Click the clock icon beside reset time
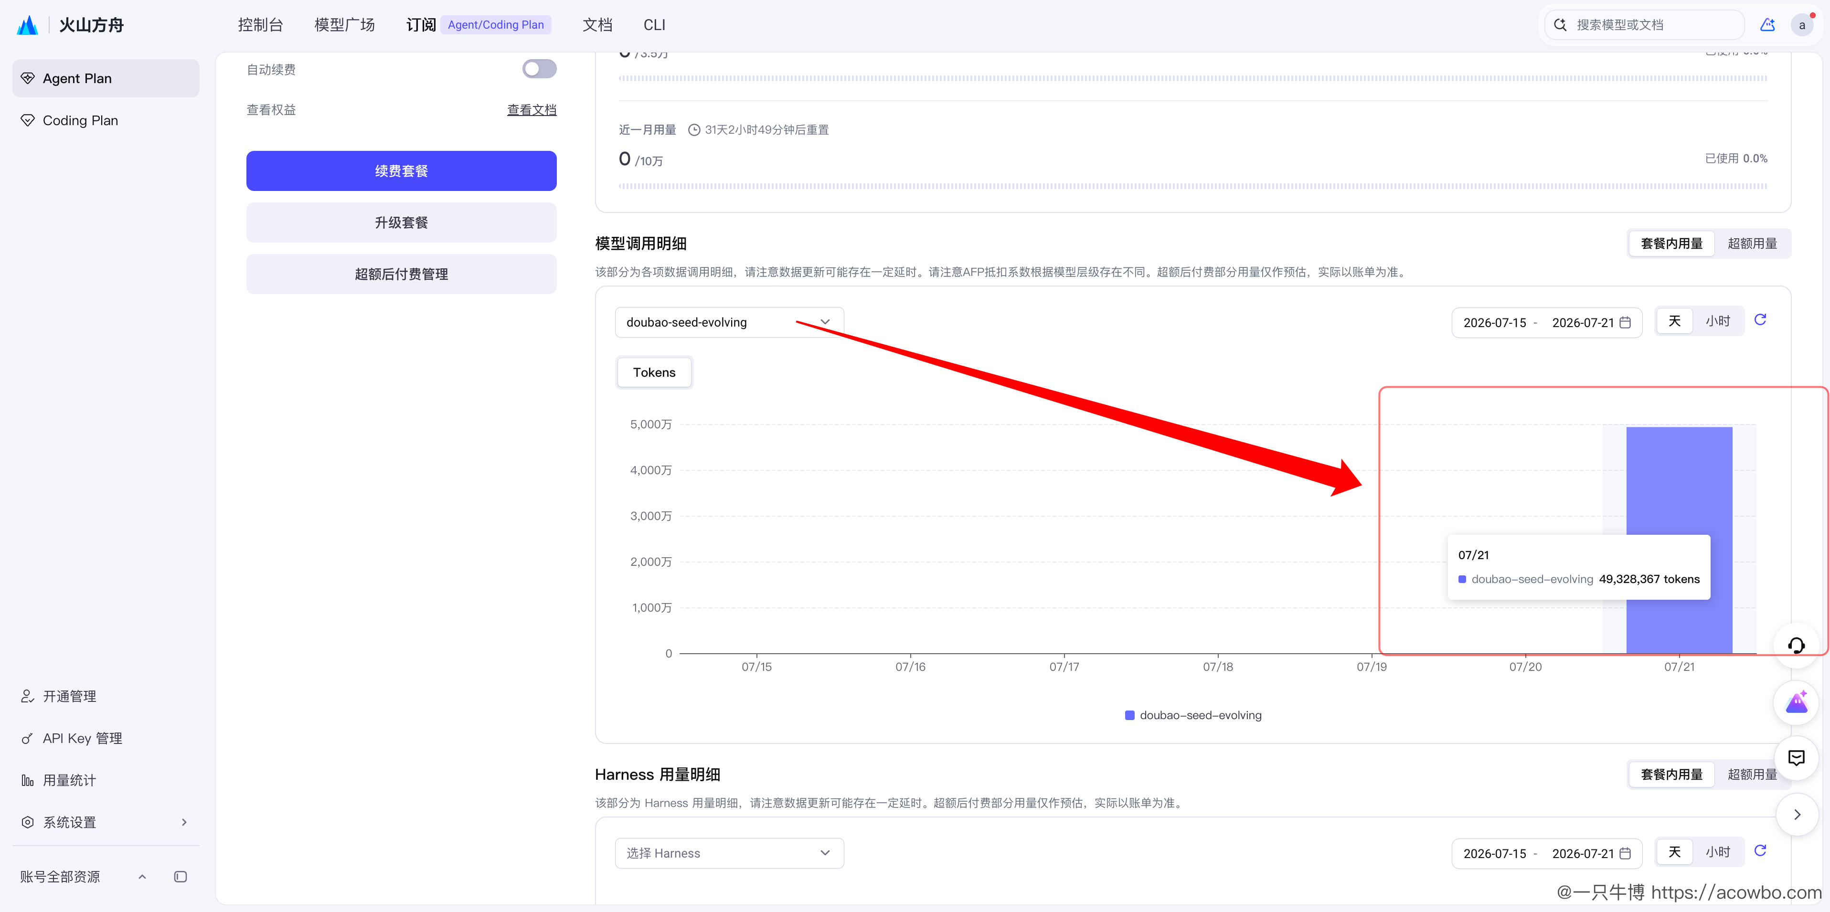This screenshot has width=1830, height=912. pos(694,130)
